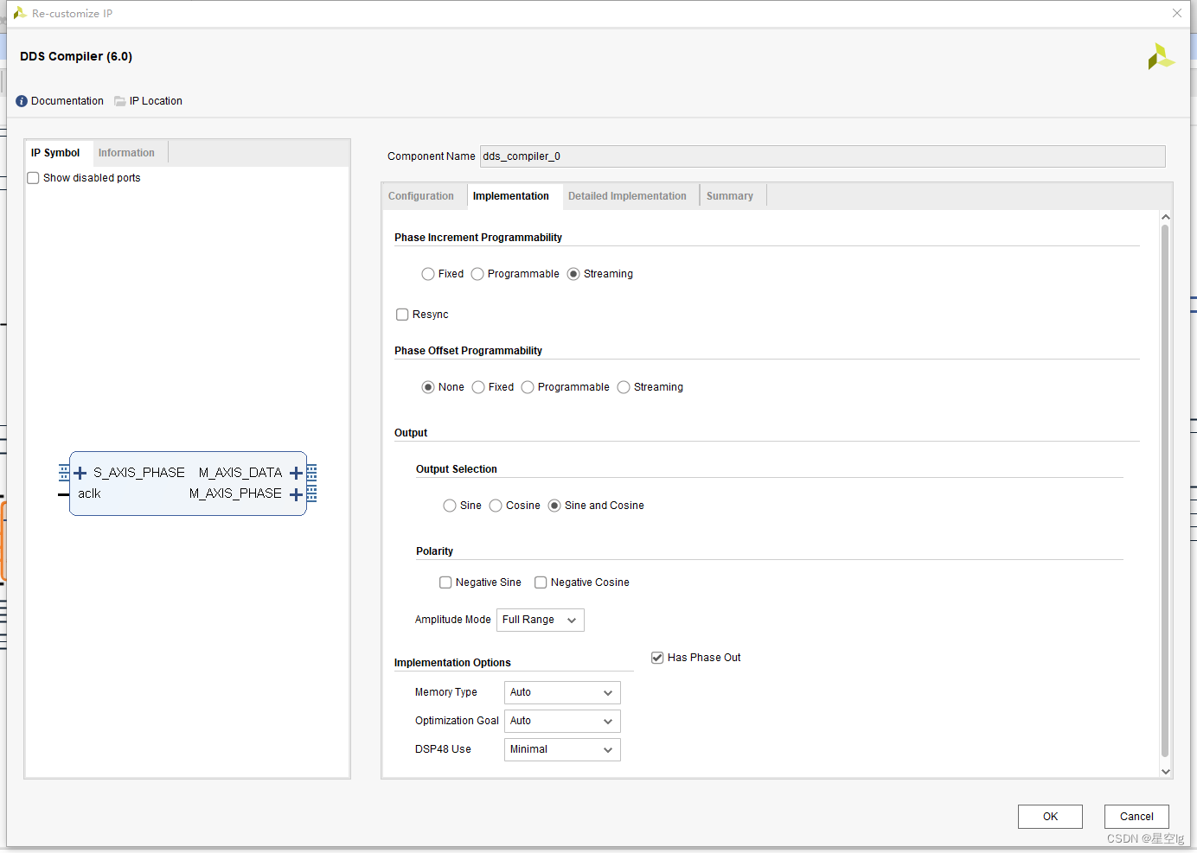Image resolution: width=1197 pixels, height=853 pixels.
Task: Choose Cosine output selection
Action: click(496, 506)
